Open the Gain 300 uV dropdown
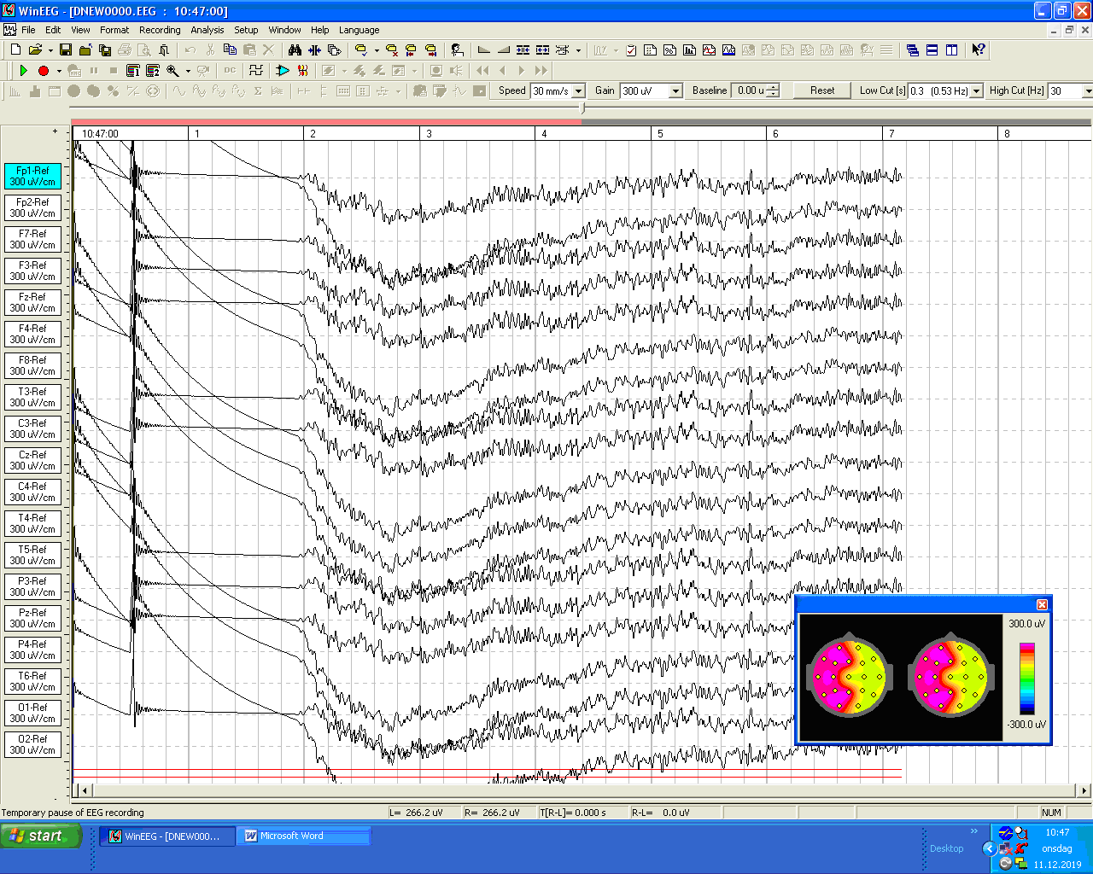1093x874 pixels. pyautogui.click(x=675, y=91)
